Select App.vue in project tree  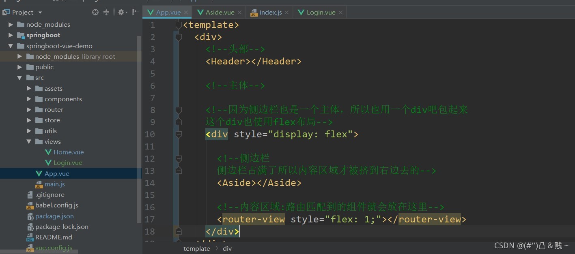coord(57,173)
